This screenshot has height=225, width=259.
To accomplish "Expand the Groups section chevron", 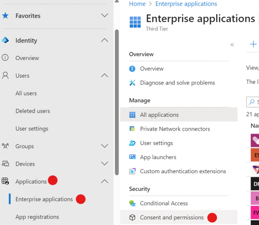I will [x=105, y=146].
